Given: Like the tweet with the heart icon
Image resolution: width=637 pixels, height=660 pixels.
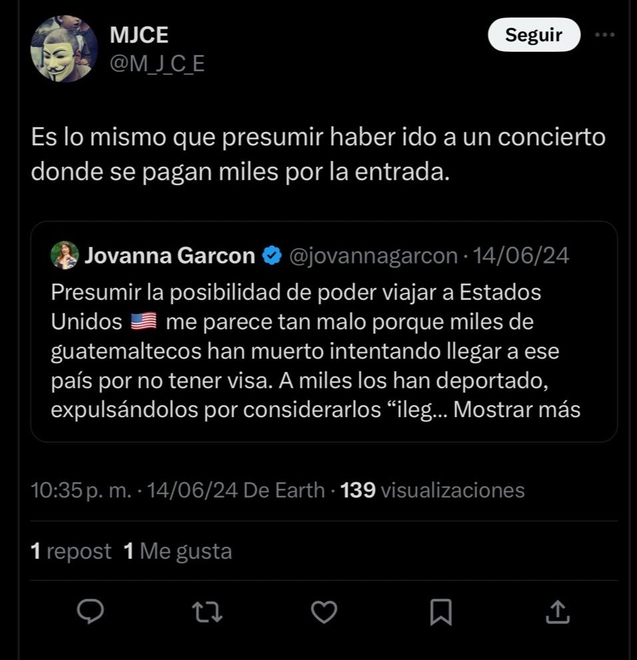Looking at the screenshot, I should [324, 611].
